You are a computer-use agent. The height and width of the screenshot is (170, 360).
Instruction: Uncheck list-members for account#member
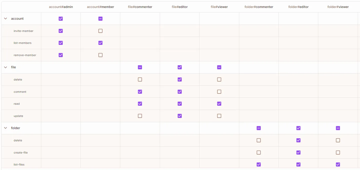click(x=100, y=43)
